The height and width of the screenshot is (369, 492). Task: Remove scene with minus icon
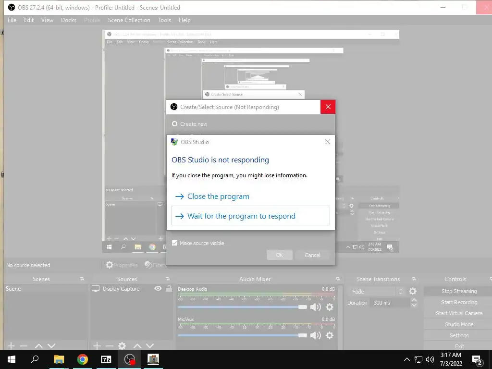[23, 346]
